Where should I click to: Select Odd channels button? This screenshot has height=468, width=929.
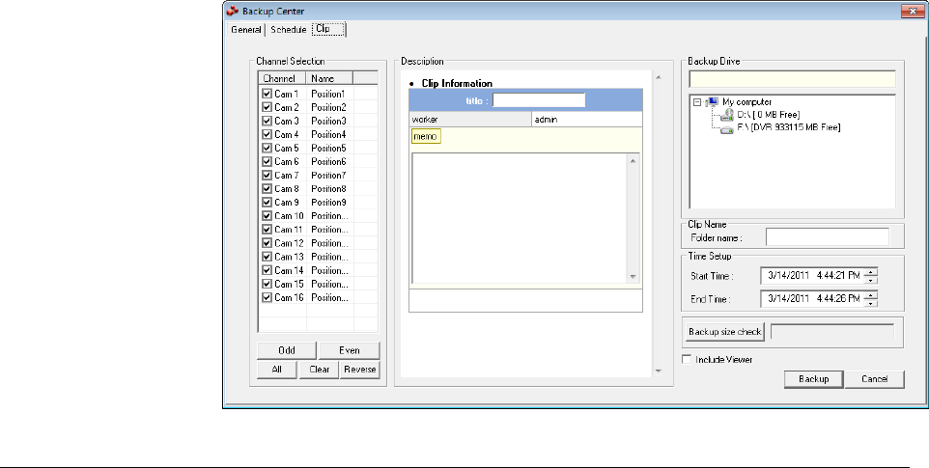(x=286, y=350)
